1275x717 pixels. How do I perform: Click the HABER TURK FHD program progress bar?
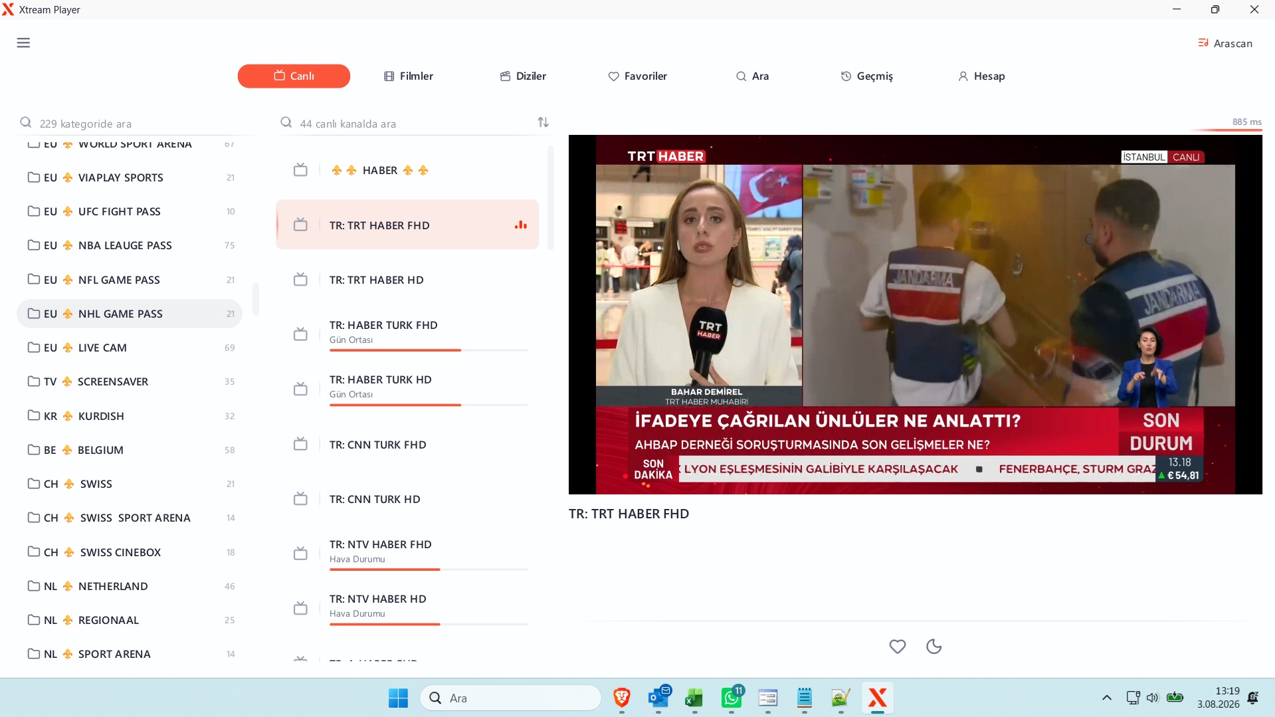(x=429, y=350)
